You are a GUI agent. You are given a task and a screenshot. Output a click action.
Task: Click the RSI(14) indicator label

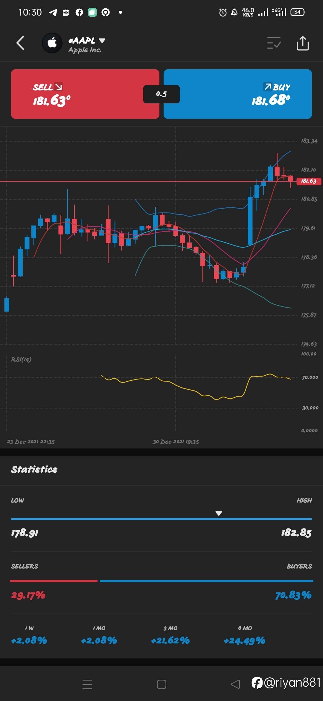tap(21, 359)
